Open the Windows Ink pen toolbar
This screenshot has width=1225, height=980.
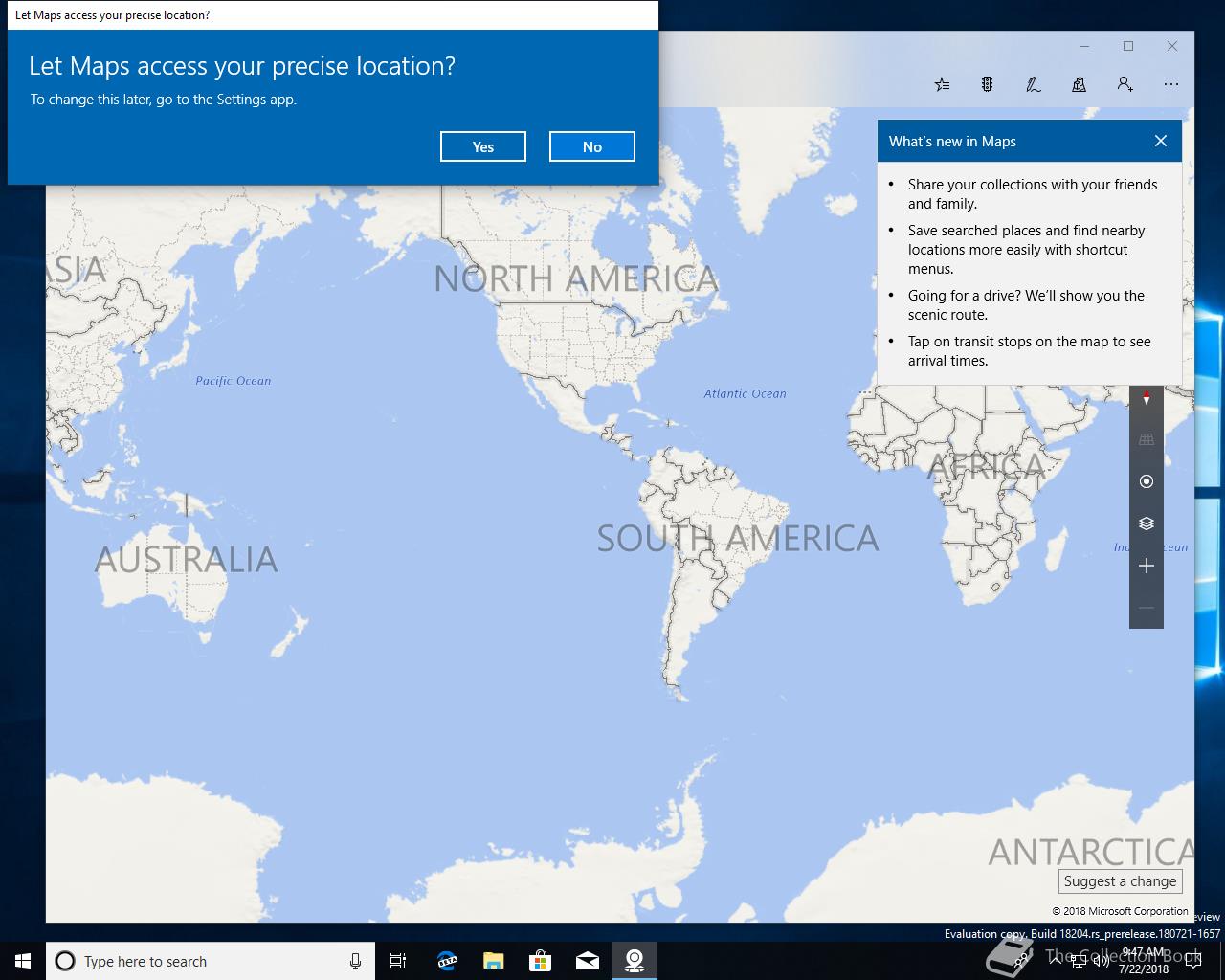pyautogui.click(x=1033, y=84)
